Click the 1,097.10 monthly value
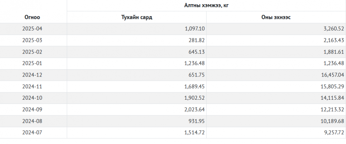Image resolution: width=346 pixels, height=144 pixels. click(195, 29)
